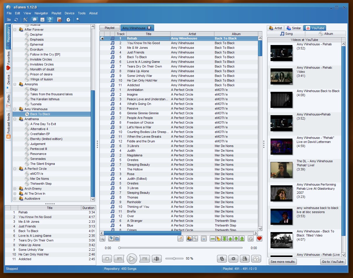Open the Album context tab
The image size is (353, 278).
[x=326, y=34]
